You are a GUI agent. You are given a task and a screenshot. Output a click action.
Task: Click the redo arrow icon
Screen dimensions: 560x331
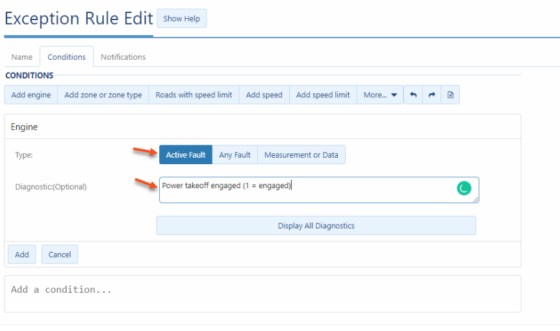(x=431, y=95)
